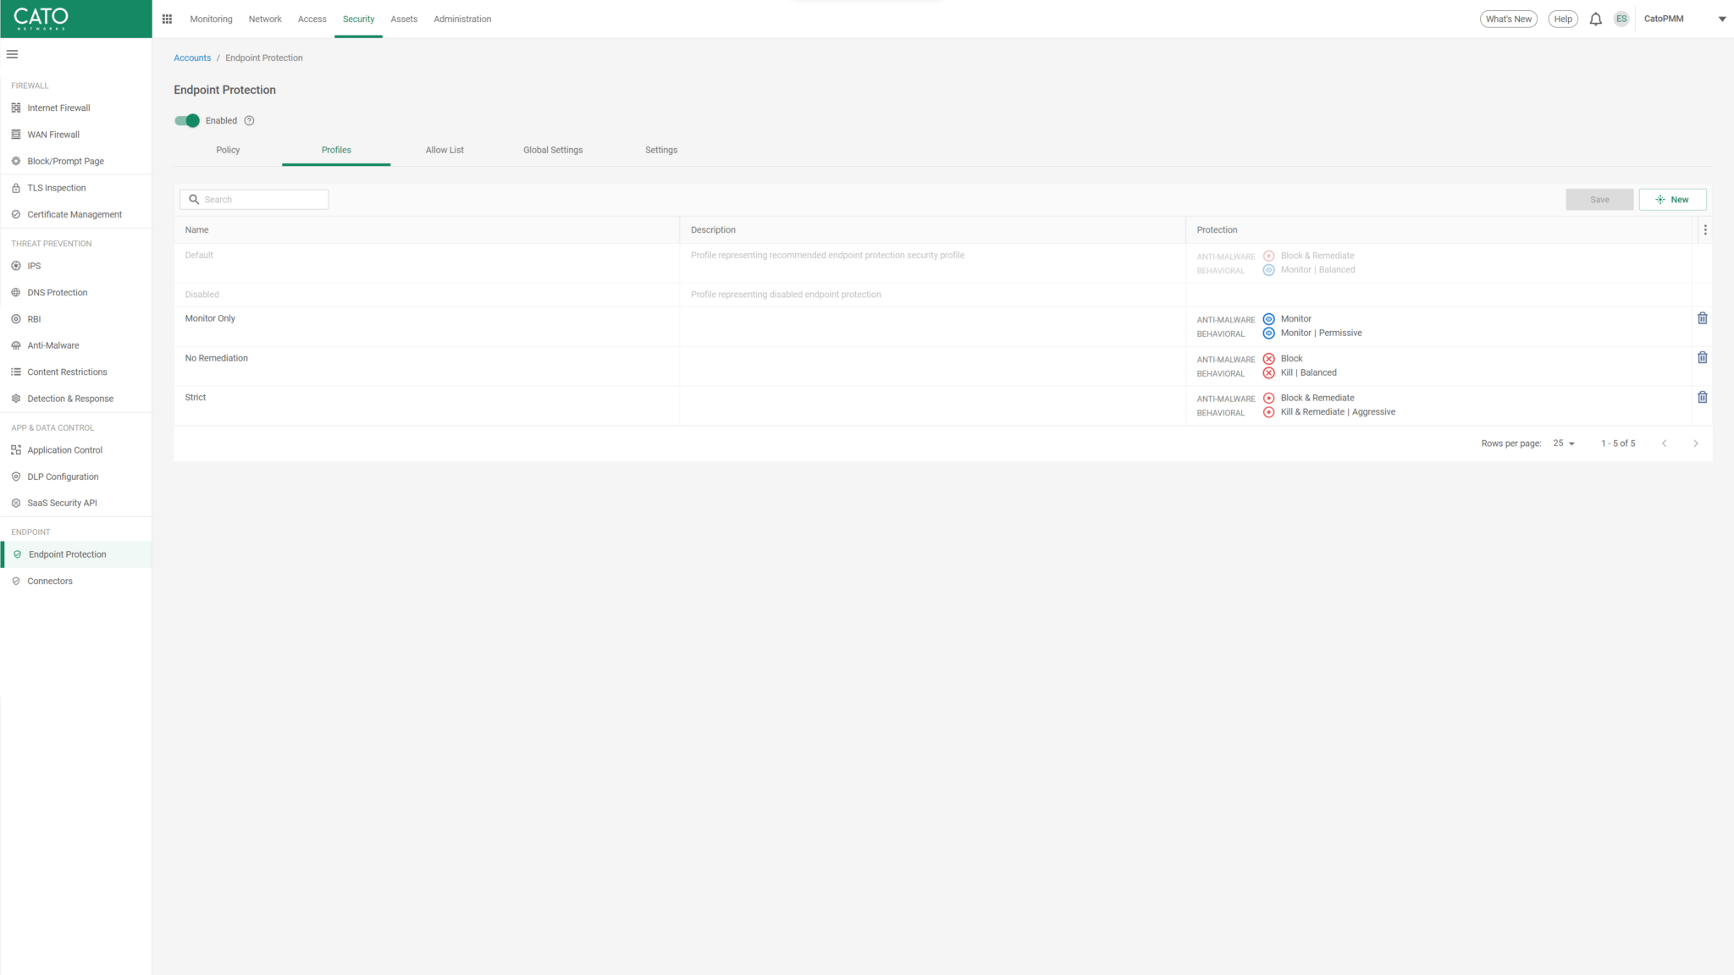
Task: Open Administration top menu
Action: 462,19
